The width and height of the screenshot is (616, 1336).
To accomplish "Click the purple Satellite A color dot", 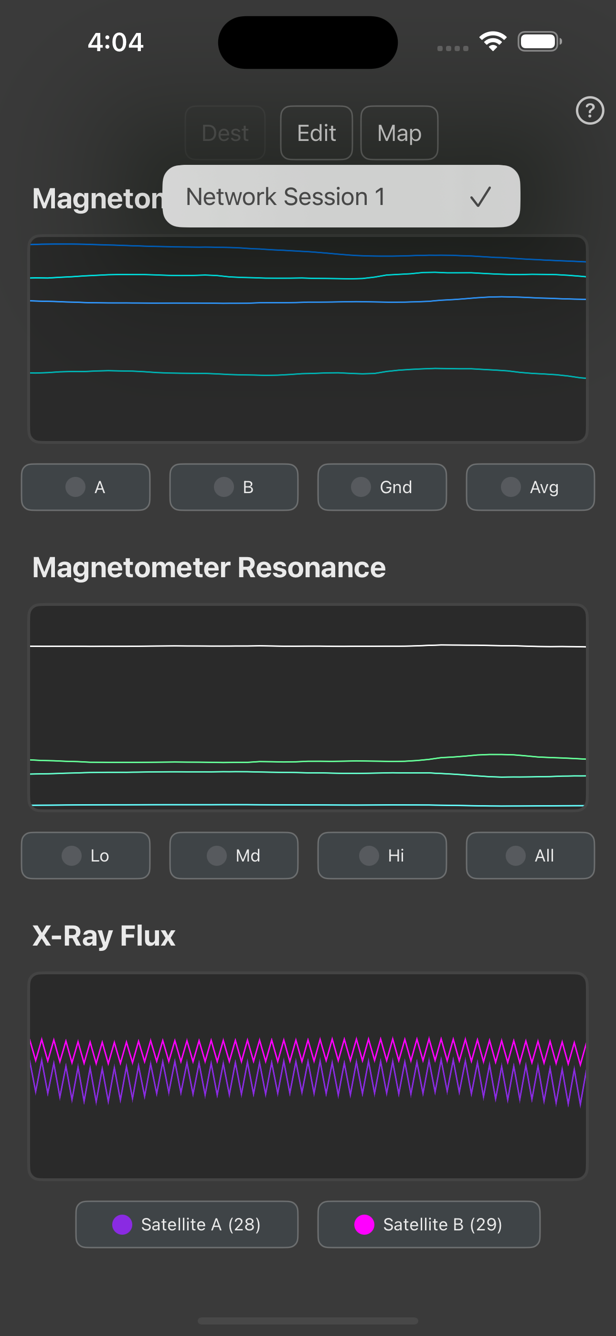I will pyautogui.click(x=122, y=1225).
